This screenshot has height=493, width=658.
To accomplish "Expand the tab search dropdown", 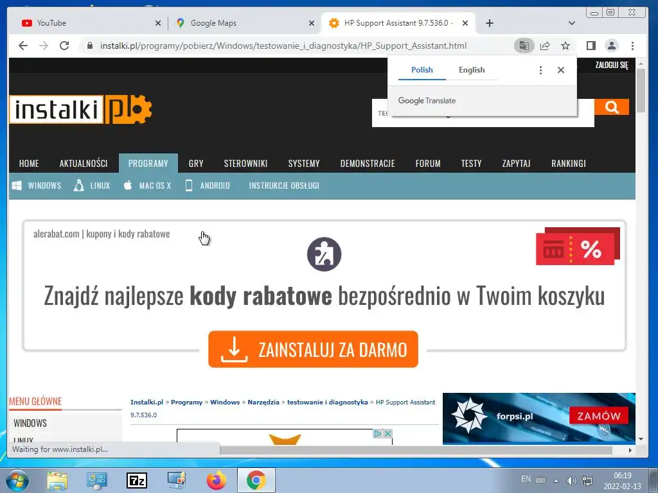I will coord(571,23).
